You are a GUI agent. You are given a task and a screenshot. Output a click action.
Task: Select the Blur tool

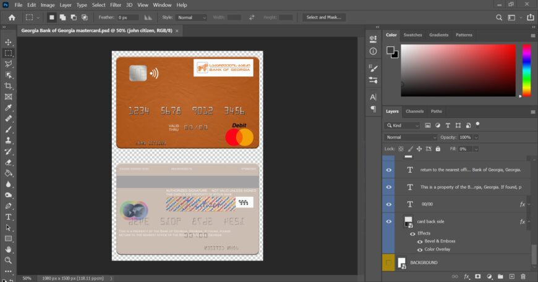(x=8, y=184)
